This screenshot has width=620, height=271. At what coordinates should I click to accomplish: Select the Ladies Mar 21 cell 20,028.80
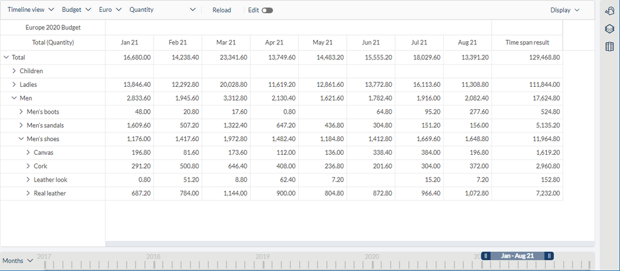point(226,84)
